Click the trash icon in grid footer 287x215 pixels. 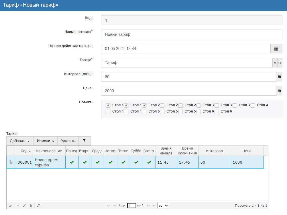(x=31, y=206)
